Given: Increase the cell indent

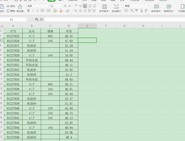Looking at the screenshot, I should point(94,6).
